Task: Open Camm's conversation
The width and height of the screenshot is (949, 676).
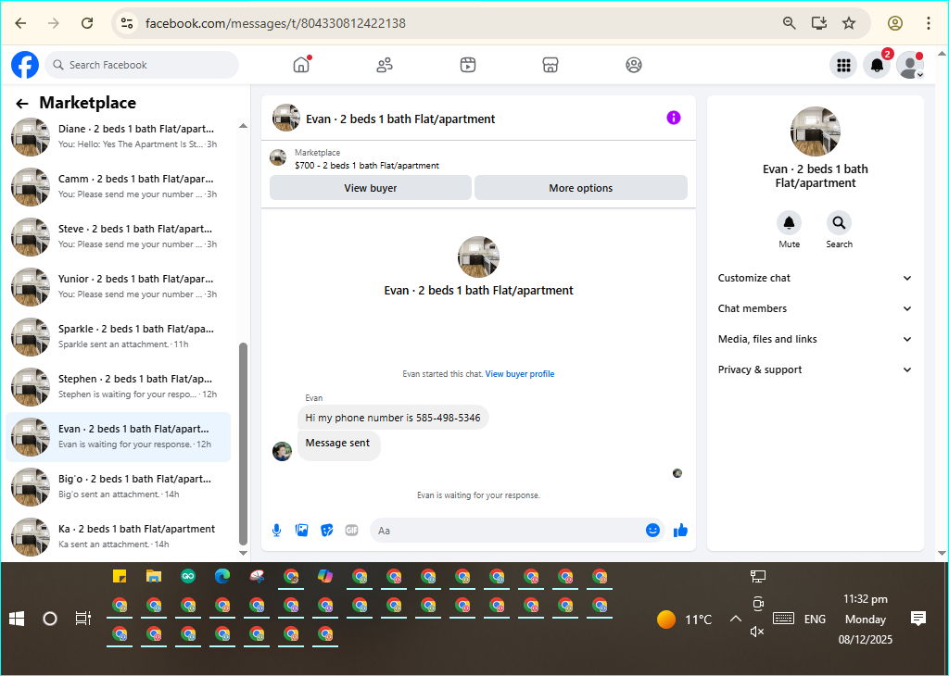Action: (x=119, y=187)
